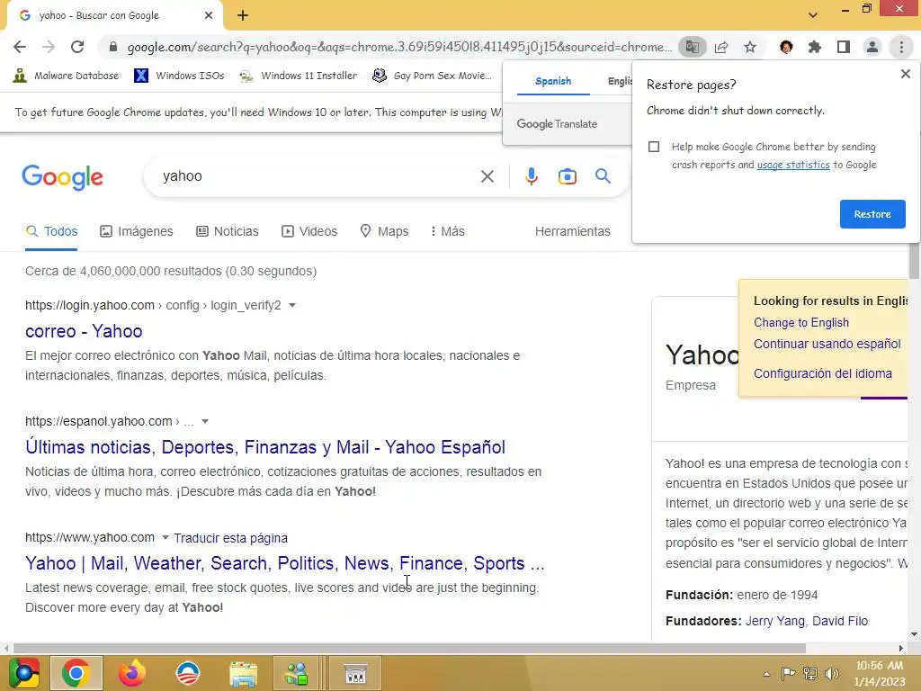The image size is (921, 691).
Task: Click Traducir esta página link
Action: pos(231,538)
